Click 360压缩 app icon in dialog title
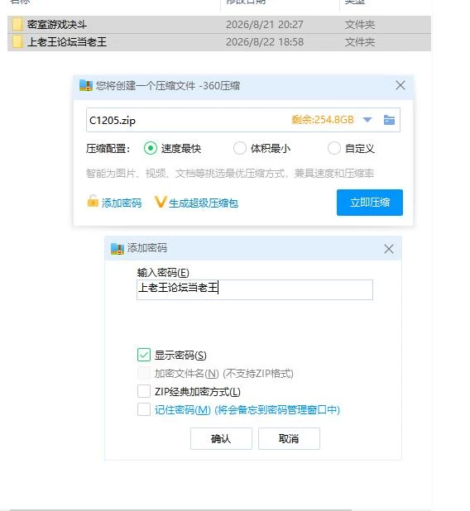This screenshot has width=470, height=511. 86,86
